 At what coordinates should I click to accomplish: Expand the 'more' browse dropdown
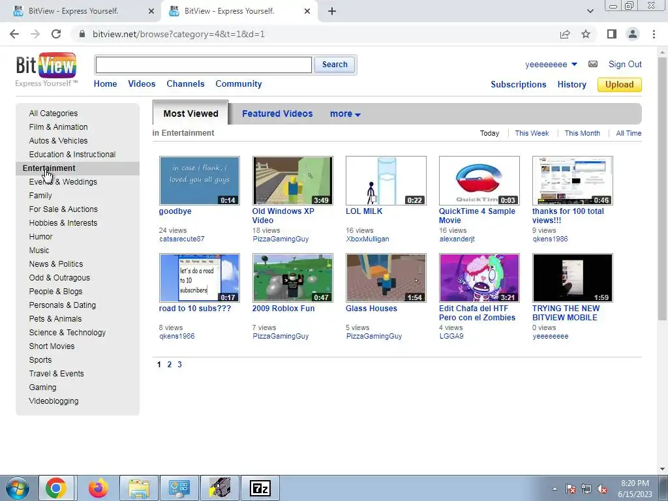(x=345, y=114)
